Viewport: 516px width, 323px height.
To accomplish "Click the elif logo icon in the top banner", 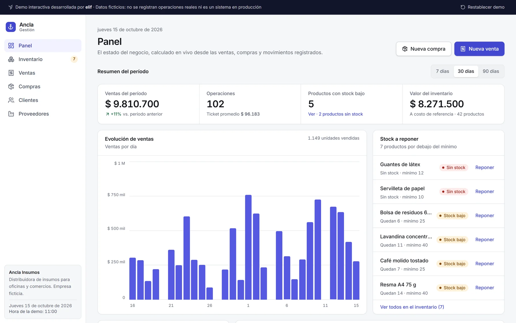I will 11,7.
